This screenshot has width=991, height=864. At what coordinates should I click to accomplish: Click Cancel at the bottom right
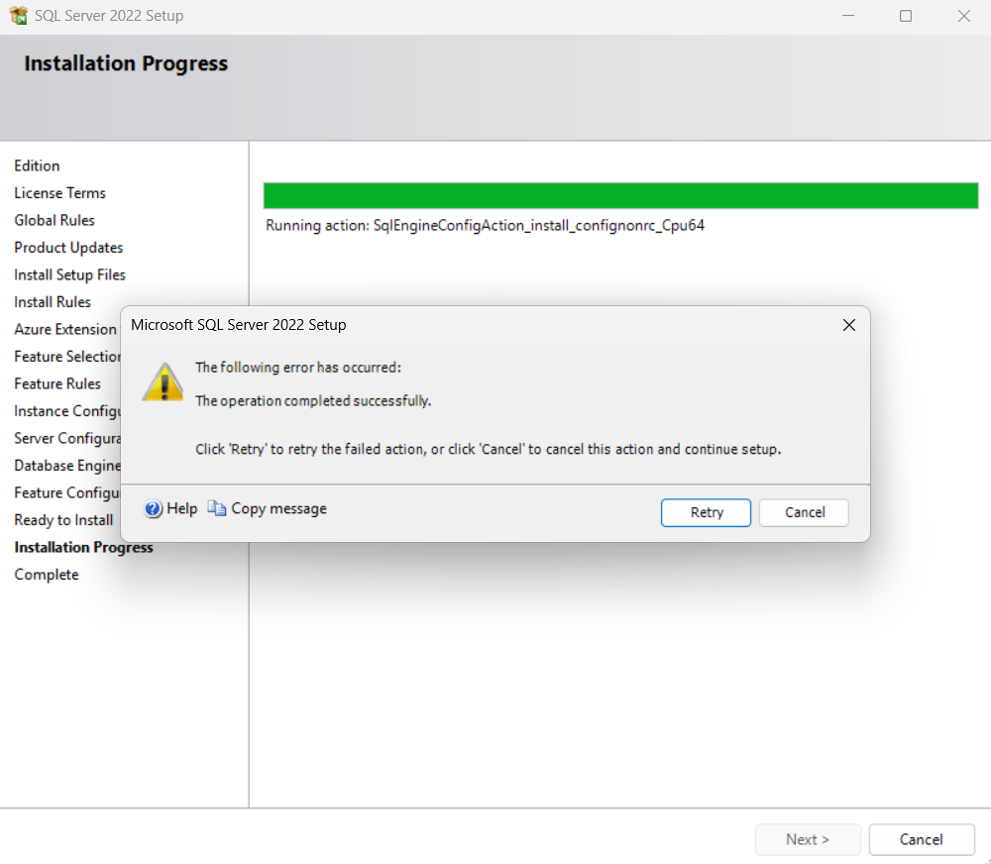(x=922, y=839)
